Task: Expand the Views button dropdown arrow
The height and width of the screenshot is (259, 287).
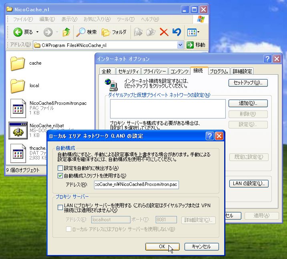Action: (198, 32)
